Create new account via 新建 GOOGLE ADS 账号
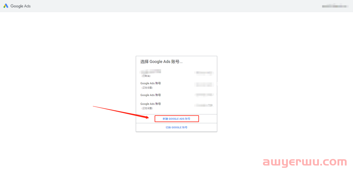This screenshot has width=353, height=172. pos(176,119)
